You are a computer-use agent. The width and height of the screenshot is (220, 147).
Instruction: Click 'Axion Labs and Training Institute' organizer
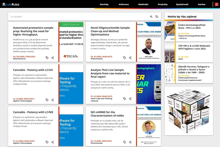click(101, 100)
